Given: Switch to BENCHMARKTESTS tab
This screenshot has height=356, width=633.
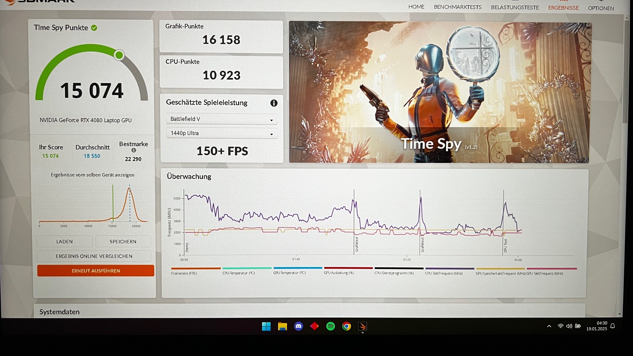Looking at the screenshot, I should (457, 7).
